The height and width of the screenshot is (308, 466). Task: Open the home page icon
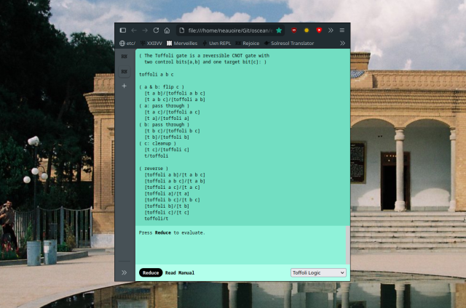[x=167, y=31]
